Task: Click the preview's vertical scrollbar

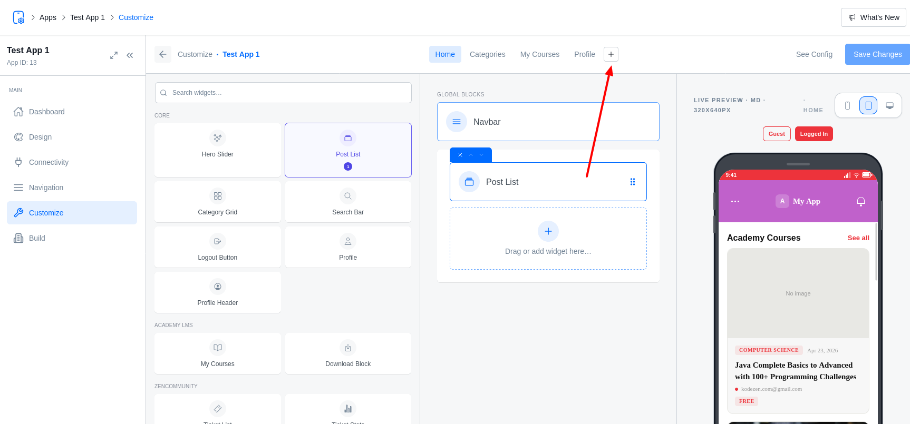Action: coord(876,251)
